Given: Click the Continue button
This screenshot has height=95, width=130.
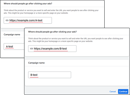Looking at the screenshot, I should point(123,91).
